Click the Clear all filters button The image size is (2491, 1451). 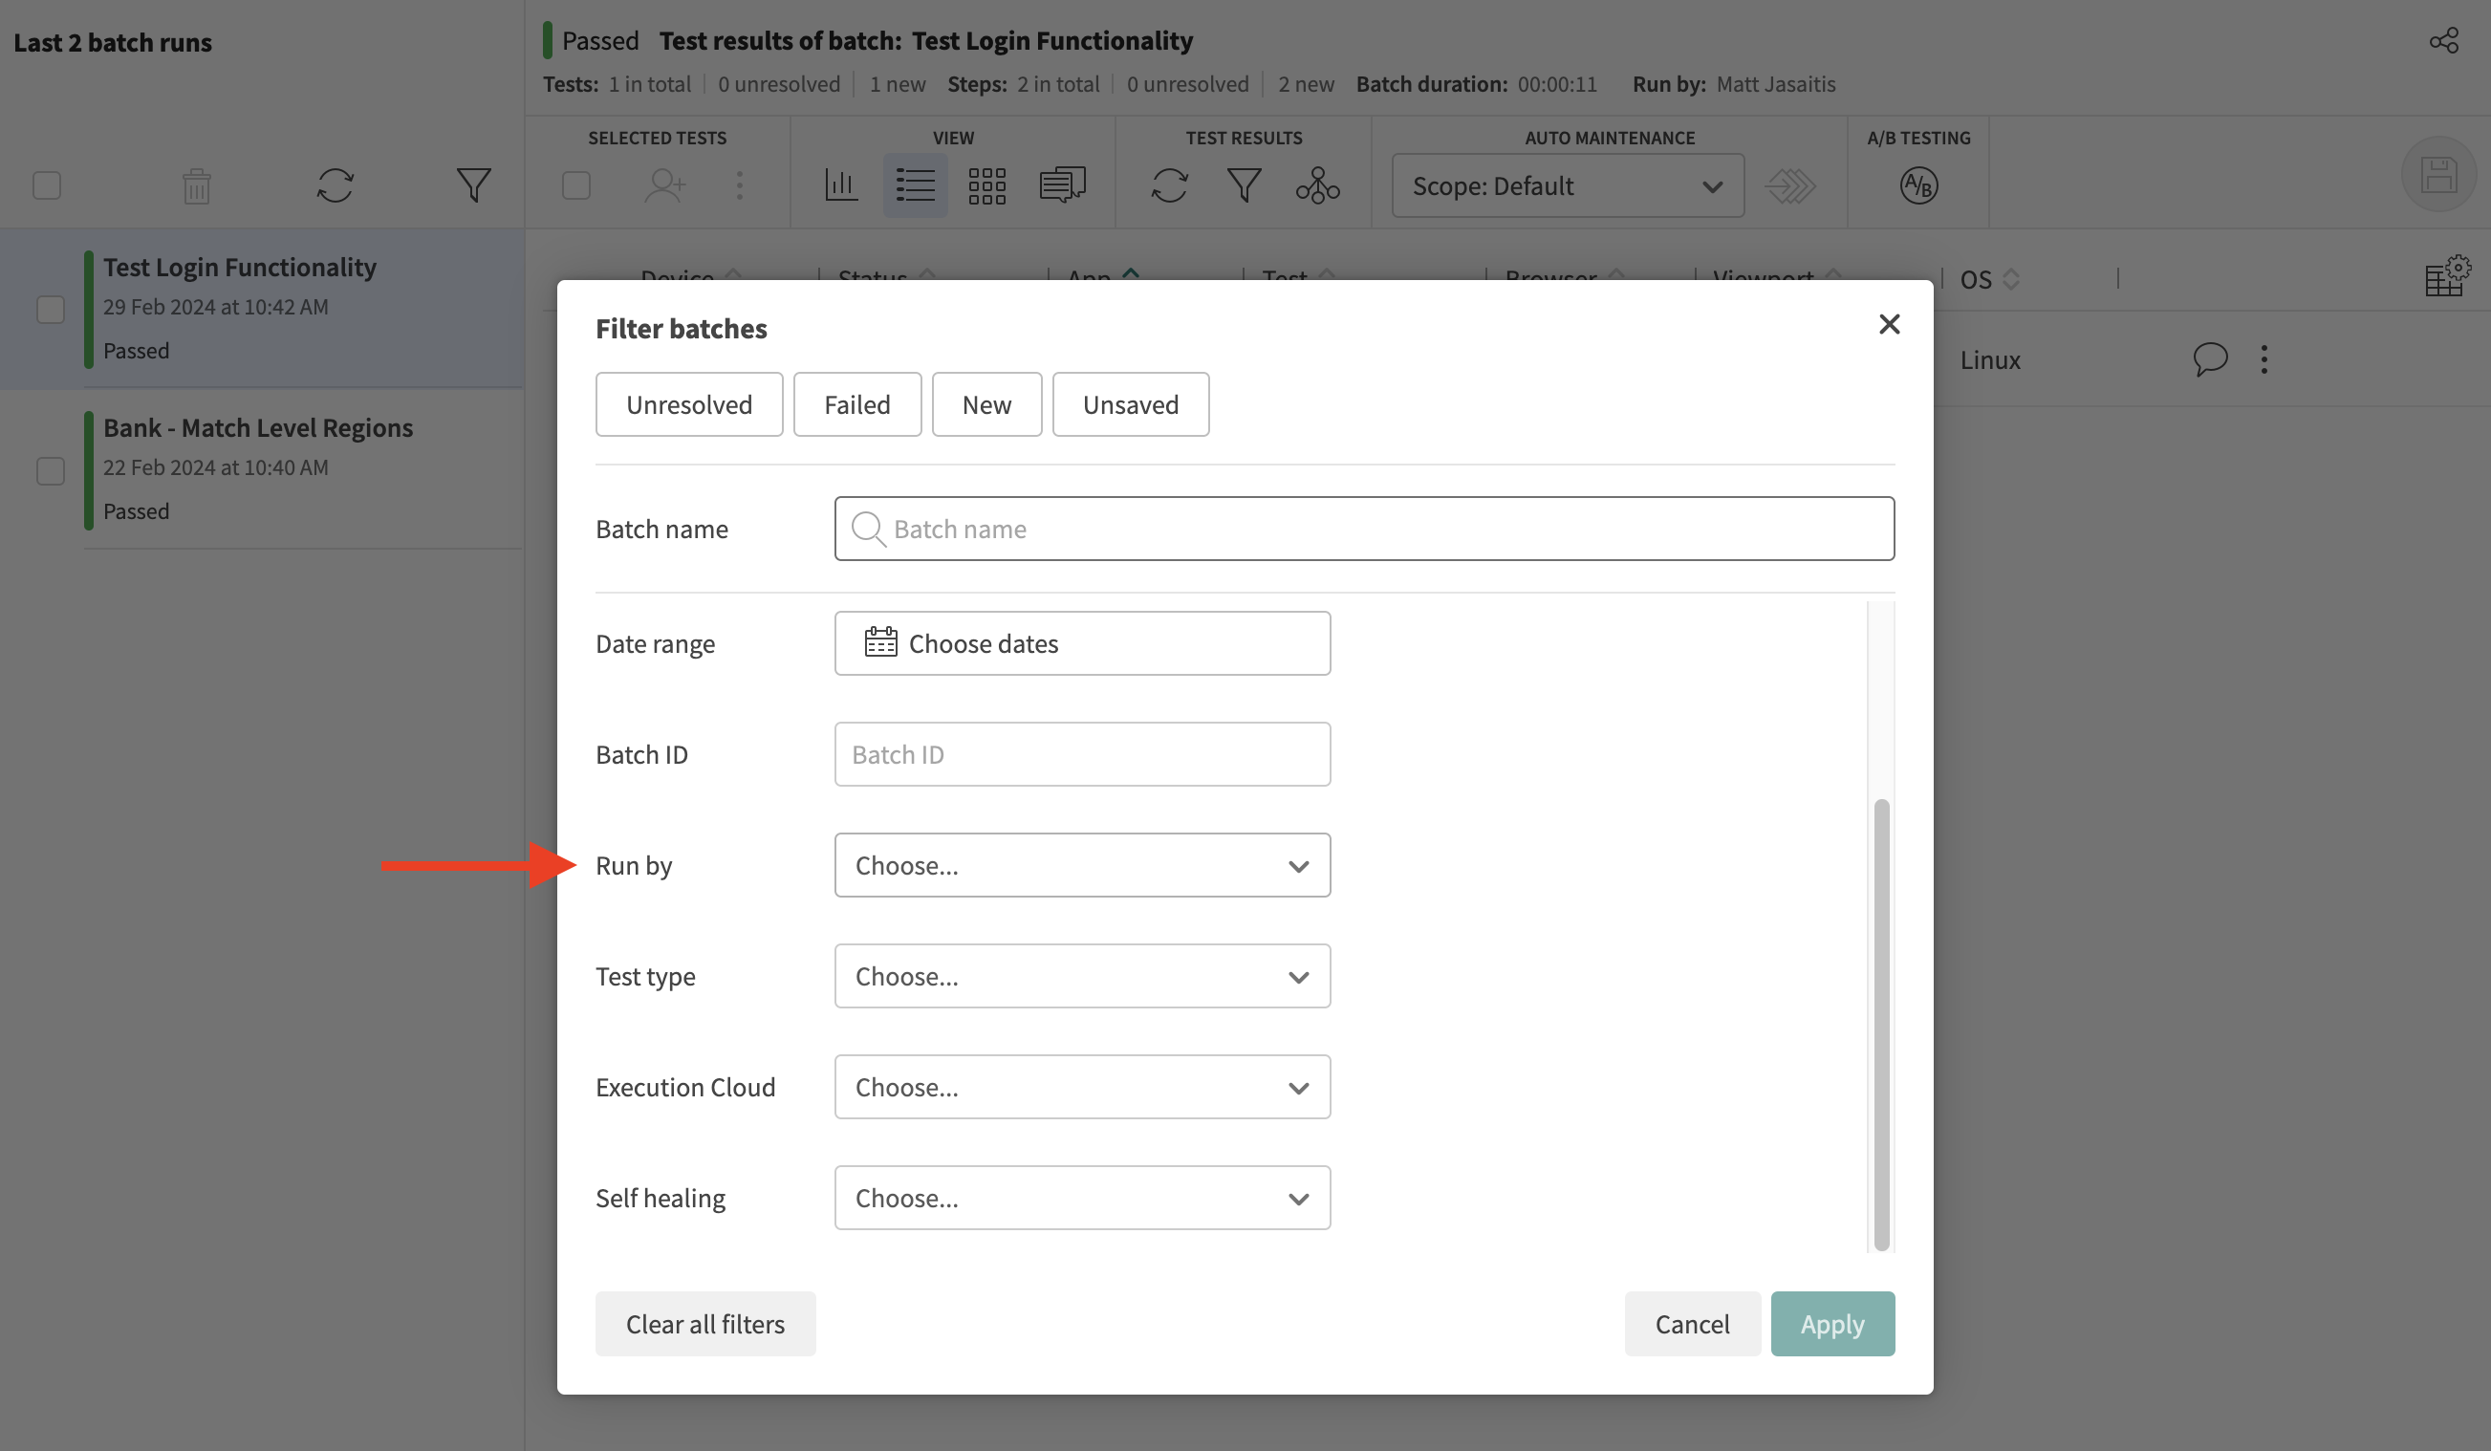point(704,1324)
